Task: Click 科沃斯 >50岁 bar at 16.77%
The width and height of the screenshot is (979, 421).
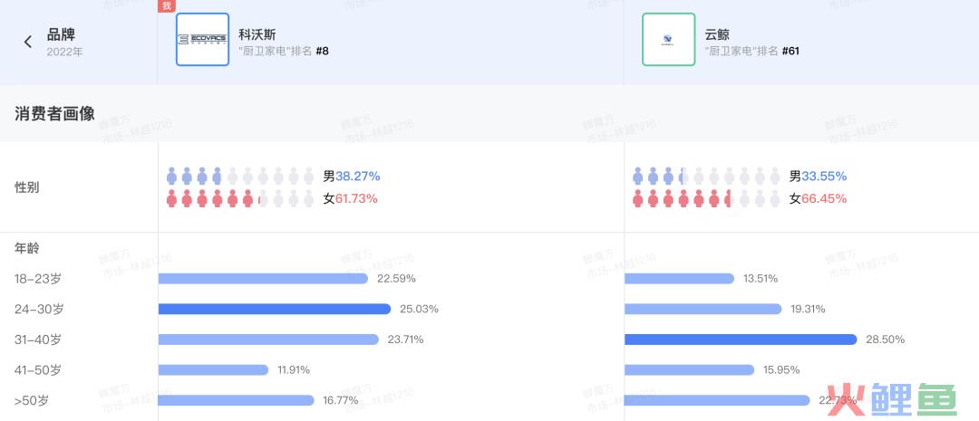Action: tap(236, 401)
